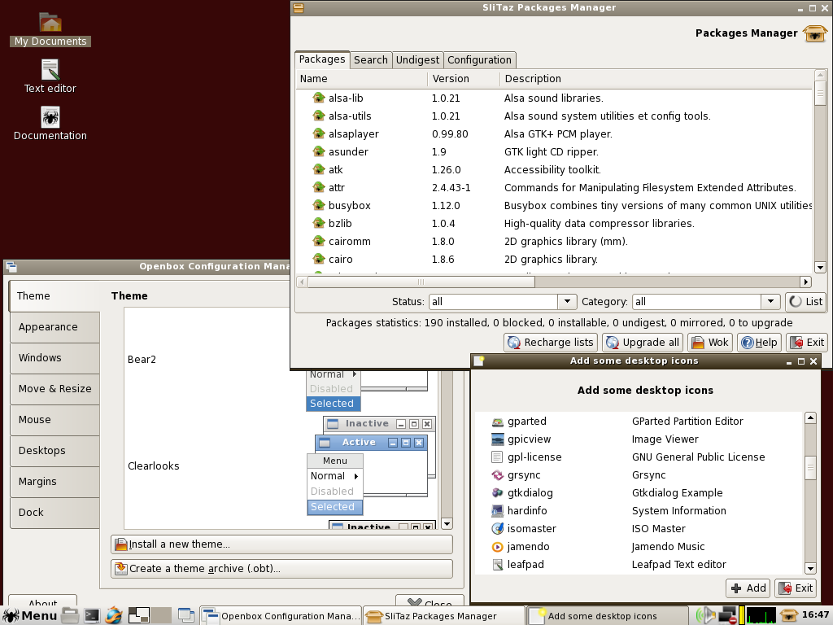Image resolution: width=833 pixels, height=625 pixels.
Task: Switch desktops using the taskbar pager
Action: pos(150,615)
